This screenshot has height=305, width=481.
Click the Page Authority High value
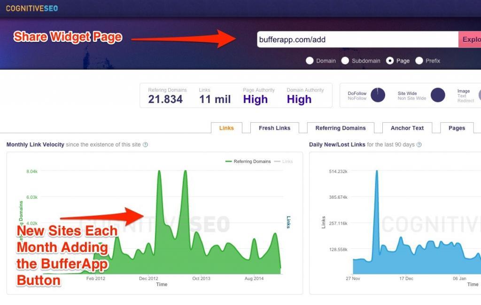click(255, 100)
